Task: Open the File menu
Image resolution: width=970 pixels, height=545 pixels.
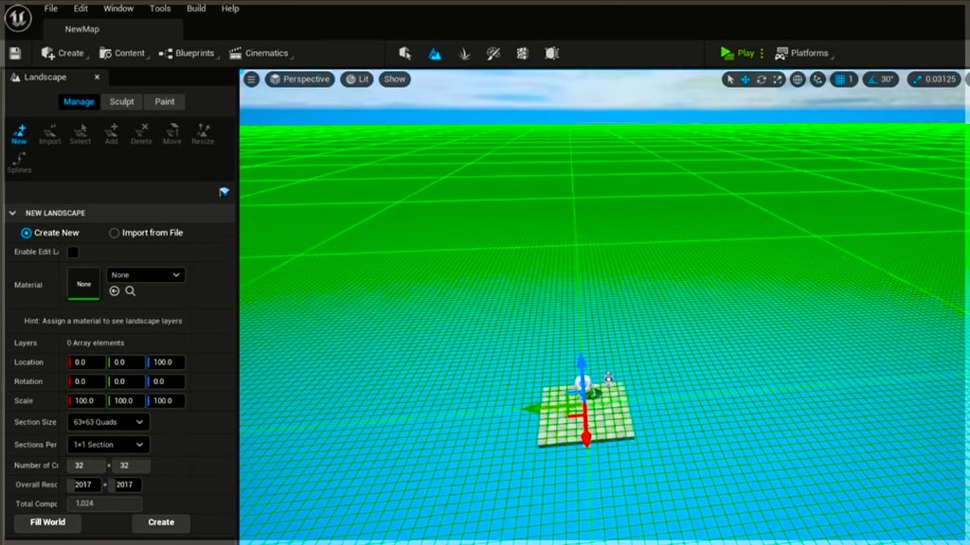Action: coord(51,9)
